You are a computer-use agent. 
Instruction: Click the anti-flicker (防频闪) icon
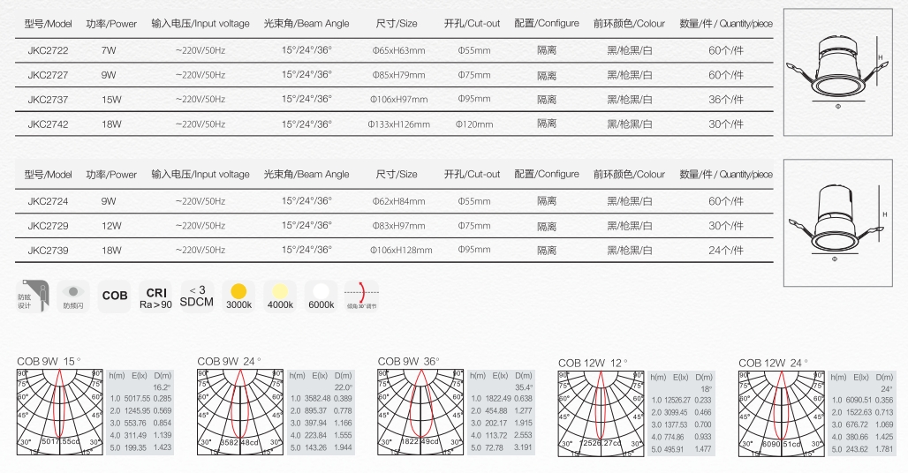point(73,296)
